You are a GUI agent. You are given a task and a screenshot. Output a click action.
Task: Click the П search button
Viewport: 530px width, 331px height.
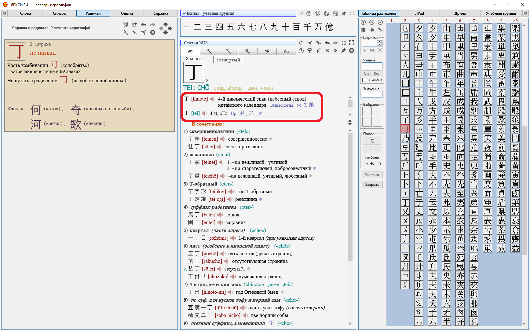pyautogui.click(x=372, y=149)
